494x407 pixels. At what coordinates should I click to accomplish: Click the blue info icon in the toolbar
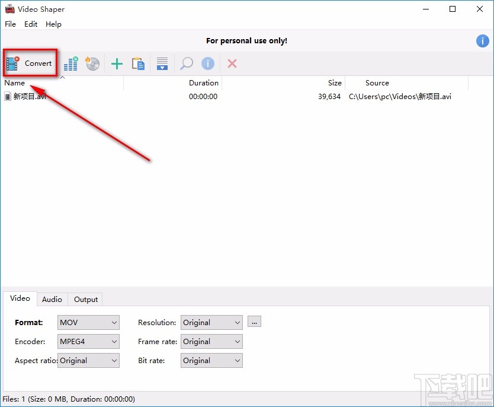(x=208, y=63)
